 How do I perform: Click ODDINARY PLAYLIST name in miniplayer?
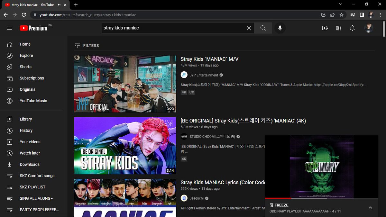299,211
